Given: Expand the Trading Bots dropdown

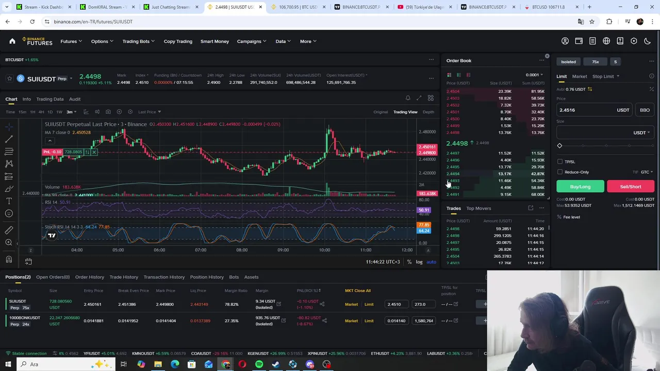Looking at the screenshot, I should click(139, 41).
